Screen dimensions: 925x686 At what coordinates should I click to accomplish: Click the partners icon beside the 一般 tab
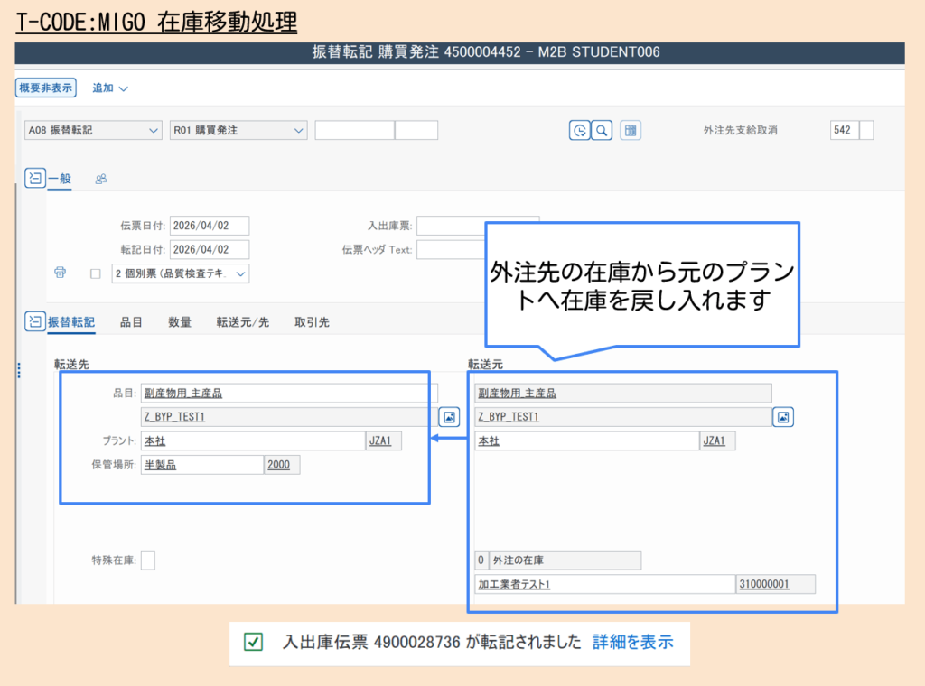click(x=100, y=179)
